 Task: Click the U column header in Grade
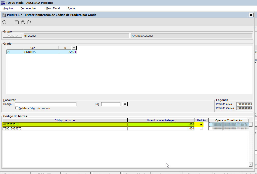pyautogui.click(x=65, y=48)
